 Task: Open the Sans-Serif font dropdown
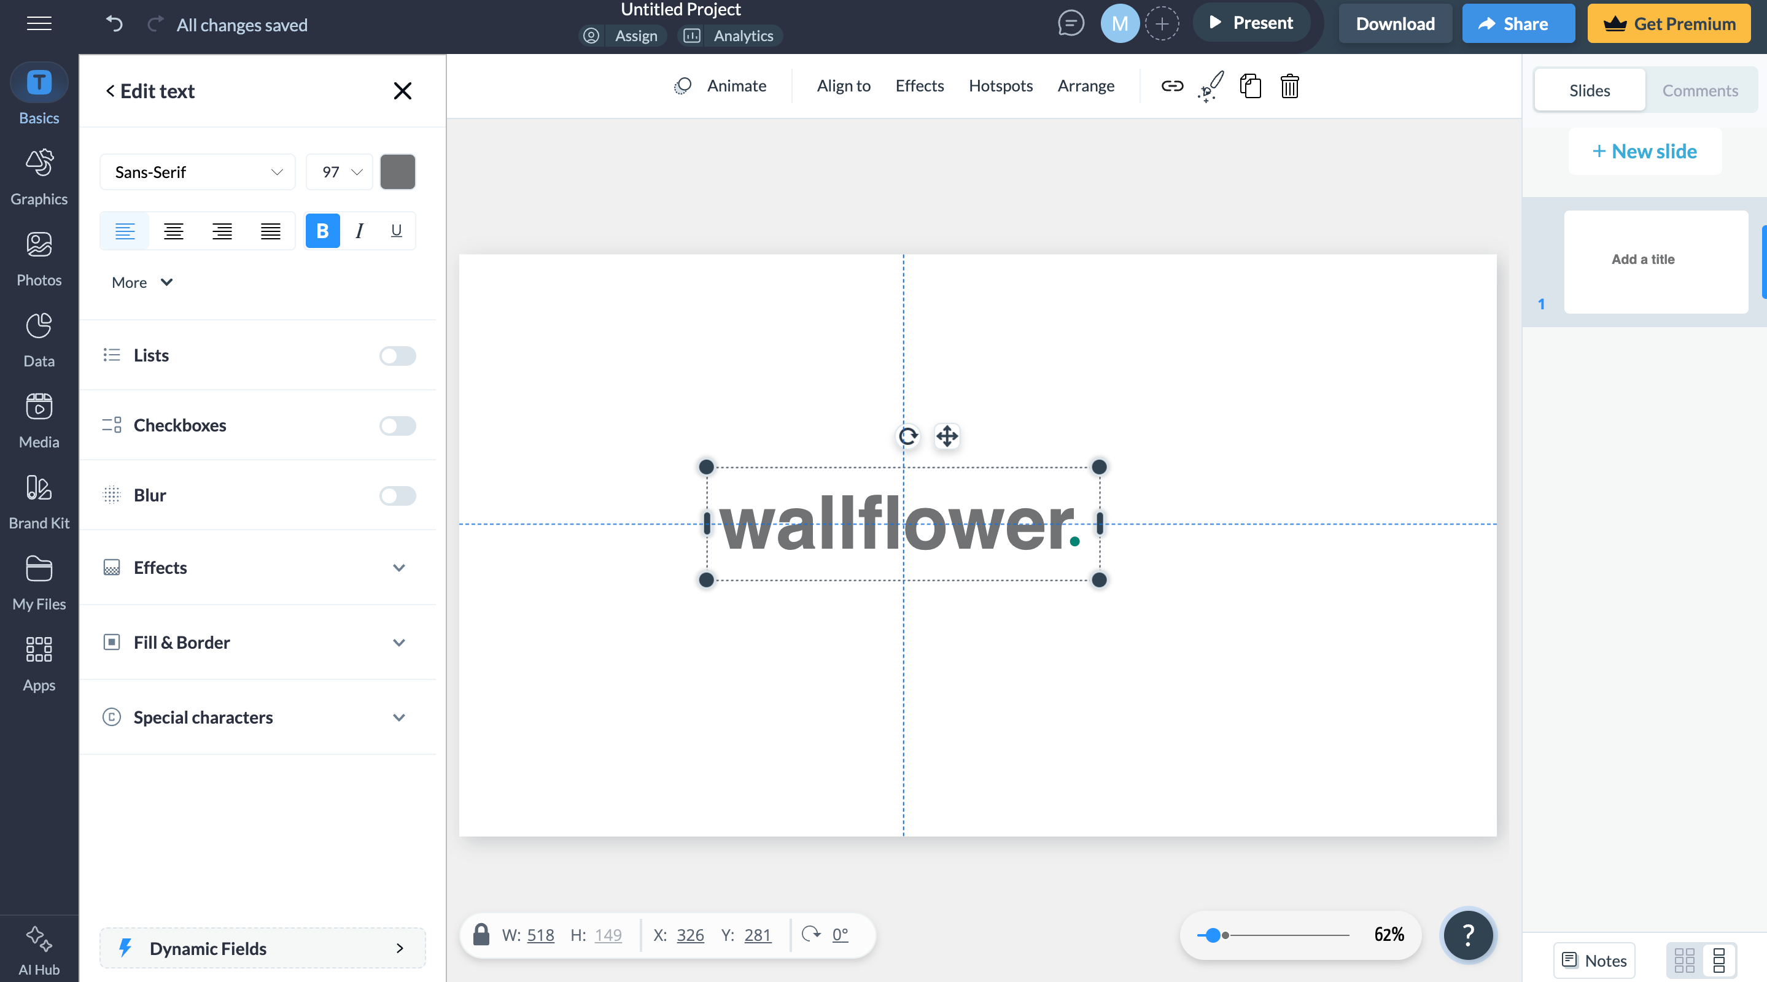coord(198,171)
